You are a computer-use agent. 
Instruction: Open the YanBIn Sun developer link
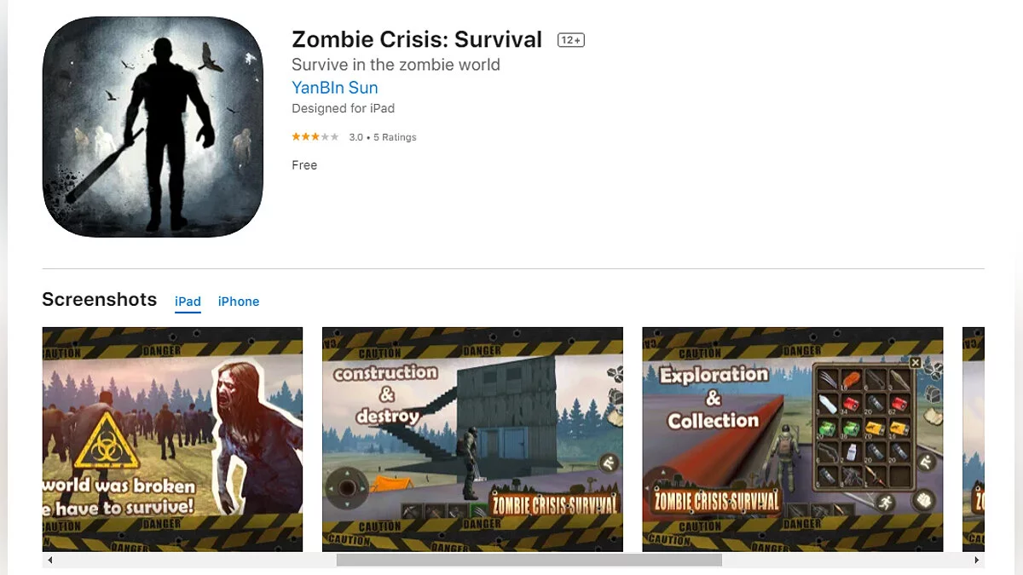pos(335,88)
